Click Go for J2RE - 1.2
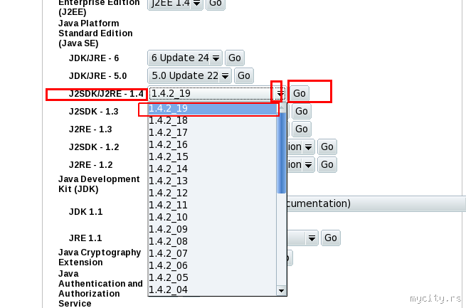 [x=327, y=164]
